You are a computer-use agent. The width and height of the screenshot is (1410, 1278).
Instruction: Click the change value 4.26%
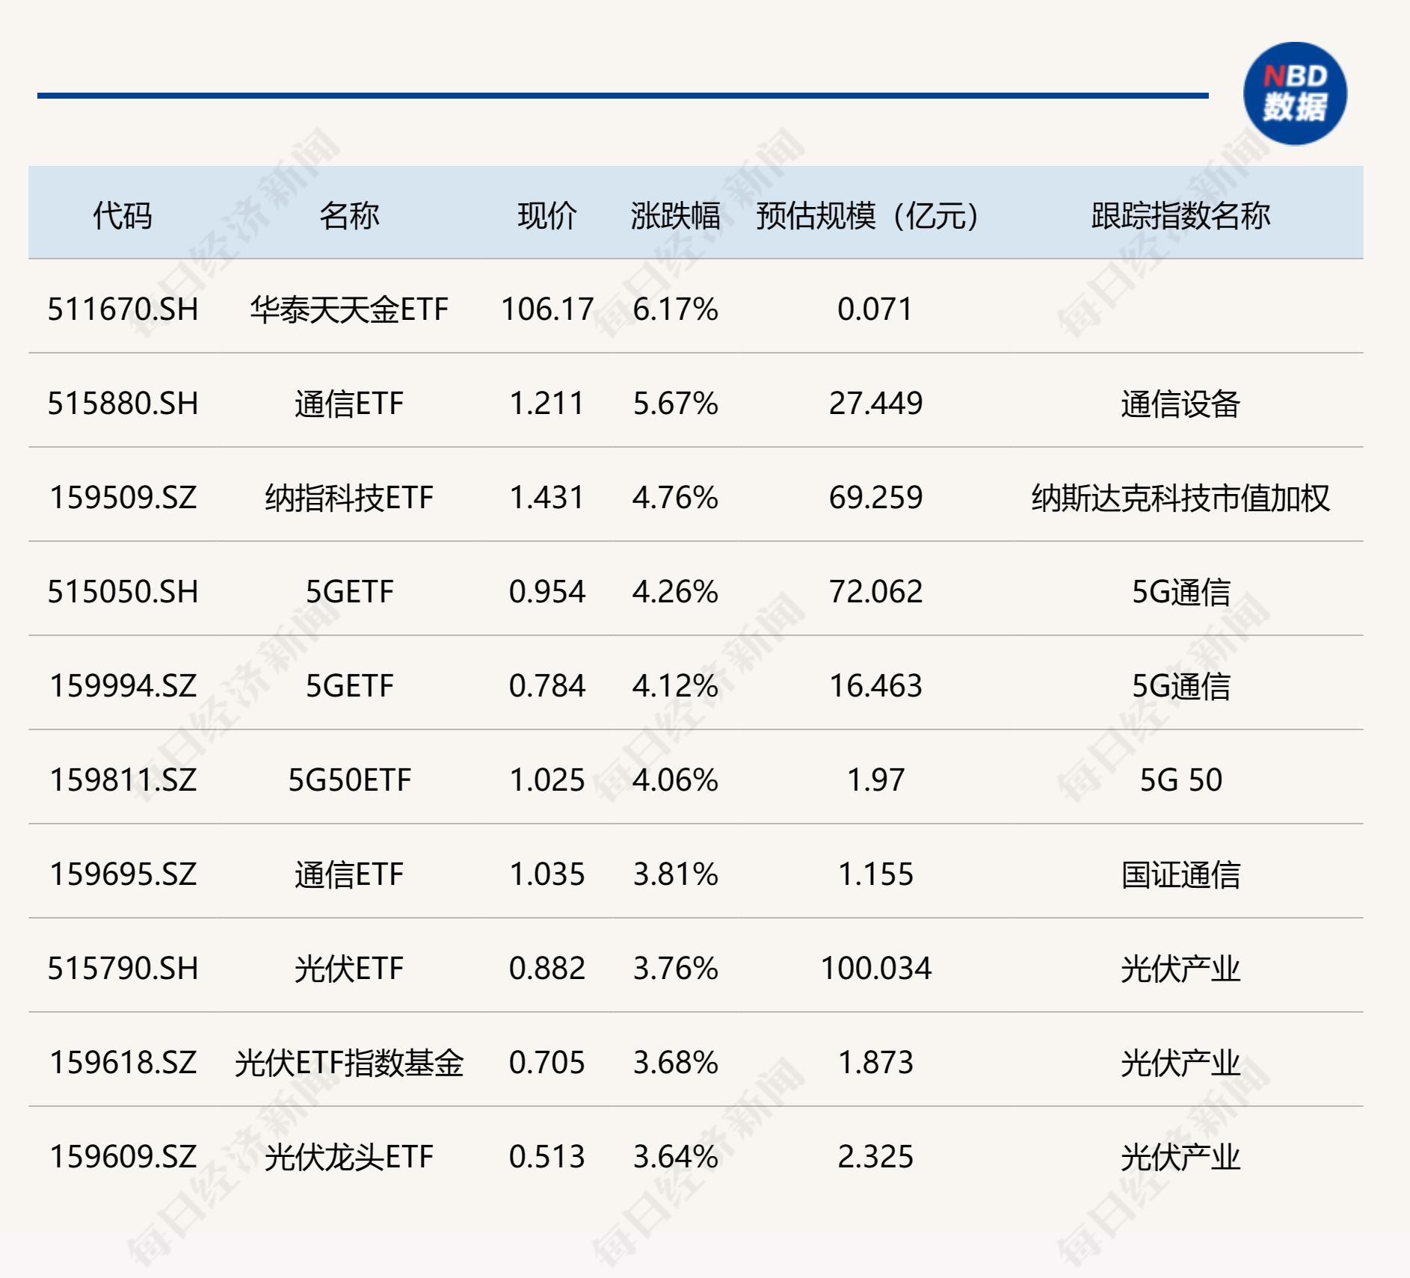[675, 592]
